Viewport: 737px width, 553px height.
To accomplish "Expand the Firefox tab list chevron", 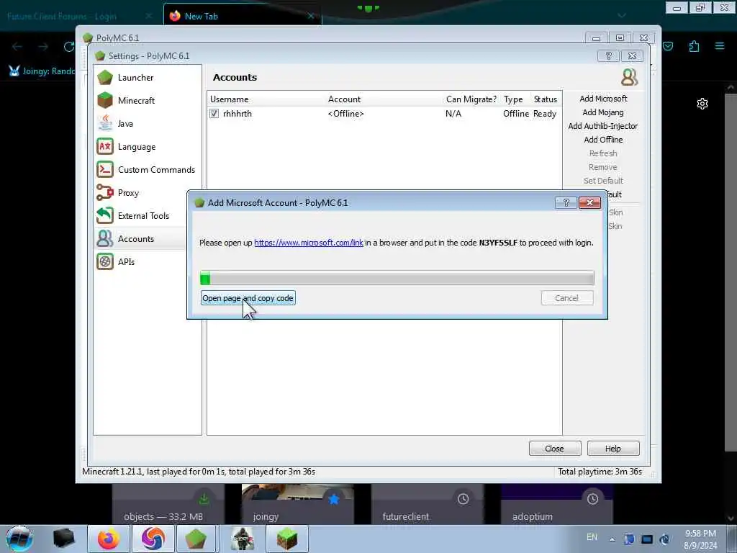I will coord(622,16).
